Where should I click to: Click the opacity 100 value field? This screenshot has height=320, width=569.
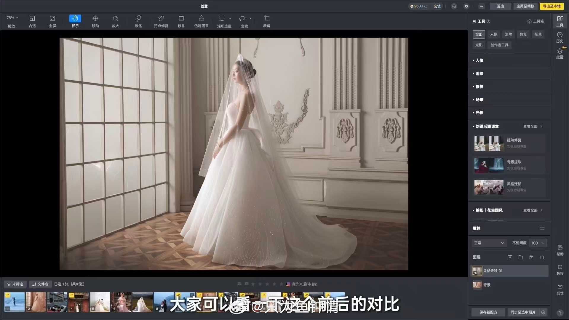click(x=535, y=243)
